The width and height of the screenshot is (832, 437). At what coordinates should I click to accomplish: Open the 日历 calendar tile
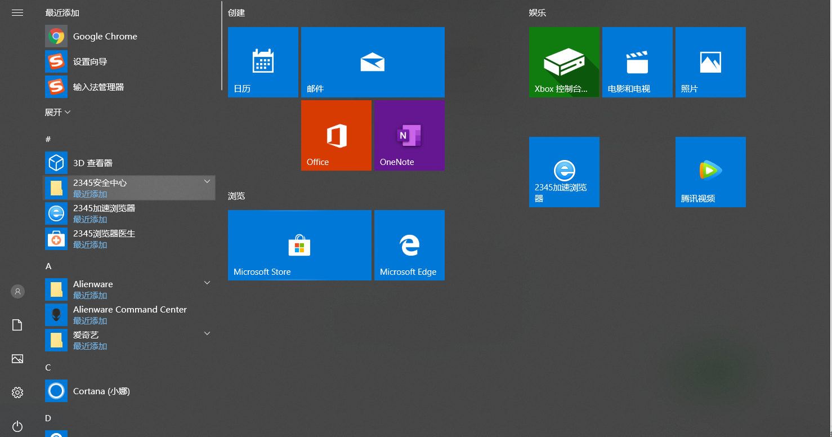pos(263,62)
